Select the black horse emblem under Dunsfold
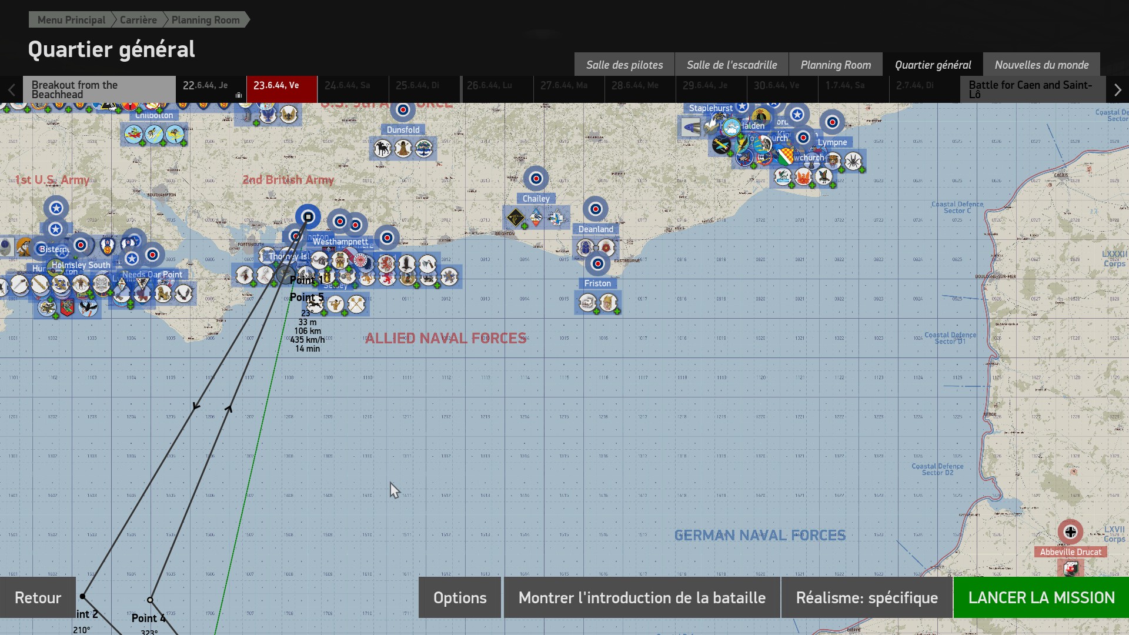 (x=382, y=149)
